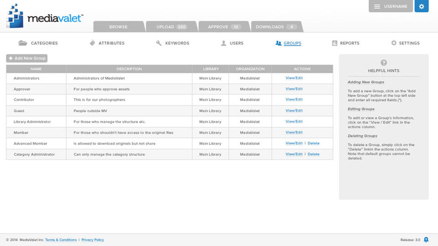Click View/Edit for Category Administrator group
Image resolution: width=438 pixels, height=246 pixels.
(294, 154)
